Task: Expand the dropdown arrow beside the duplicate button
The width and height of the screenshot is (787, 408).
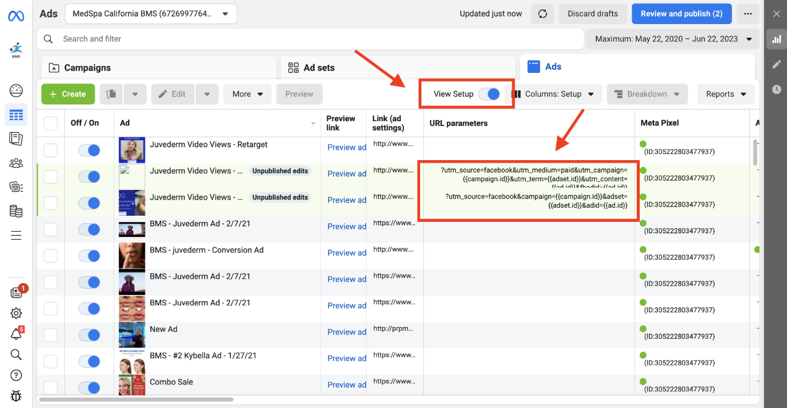Action: (135, 94)
